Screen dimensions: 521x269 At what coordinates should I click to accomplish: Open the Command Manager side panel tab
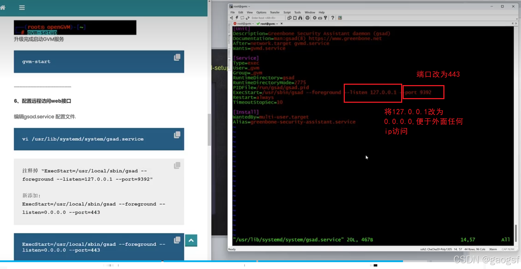[x=229, y=58]
